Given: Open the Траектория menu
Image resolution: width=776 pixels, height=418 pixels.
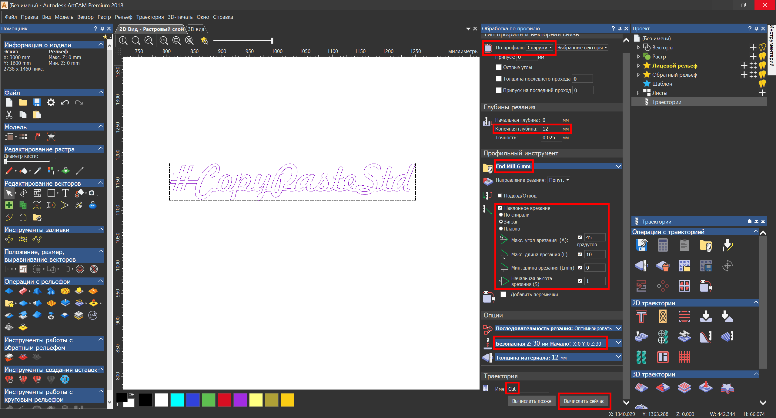Looking at the screenshot, I should tap(150, 17).
